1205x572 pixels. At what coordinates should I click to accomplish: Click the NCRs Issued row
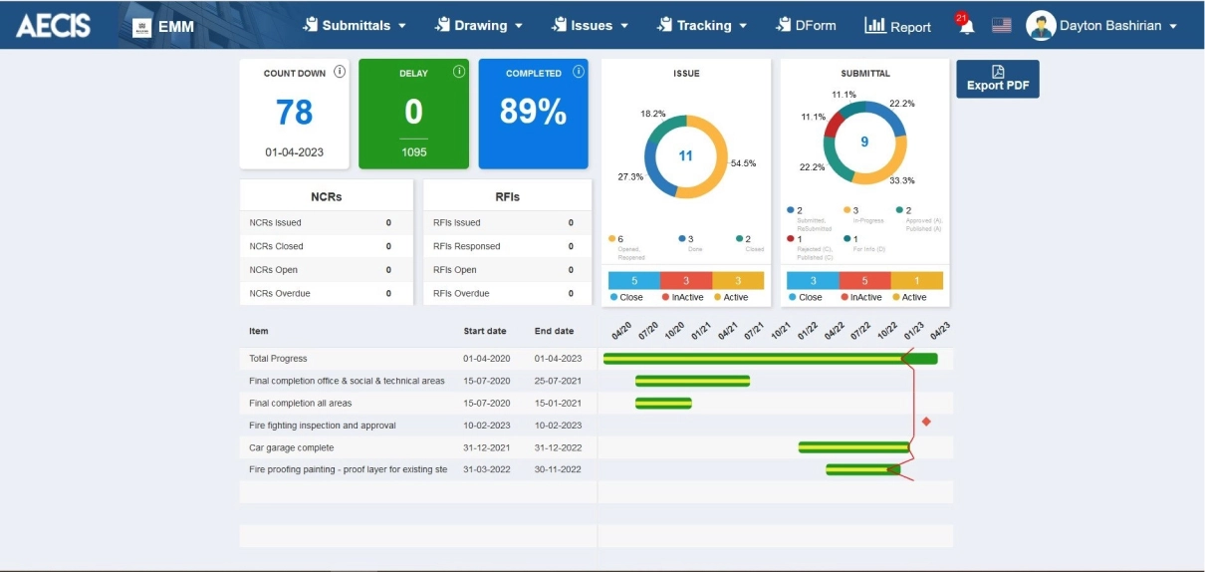326,222
